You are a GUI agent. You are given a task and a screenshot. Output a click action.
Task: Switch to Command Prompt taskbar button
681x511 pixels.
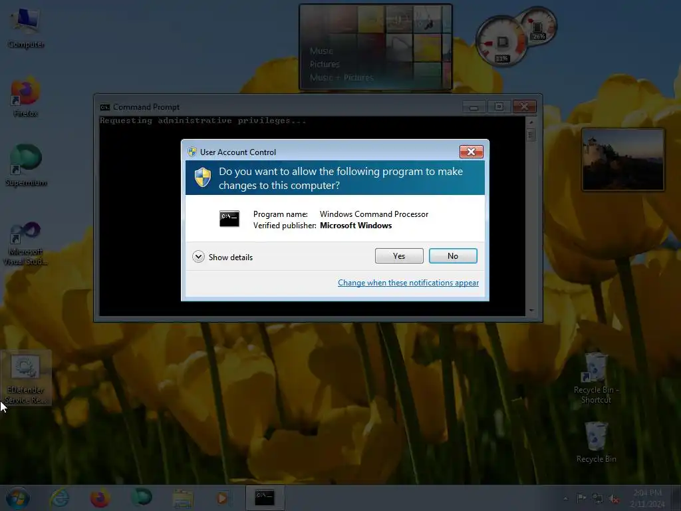pyautogui.click(x=265, y=498)
